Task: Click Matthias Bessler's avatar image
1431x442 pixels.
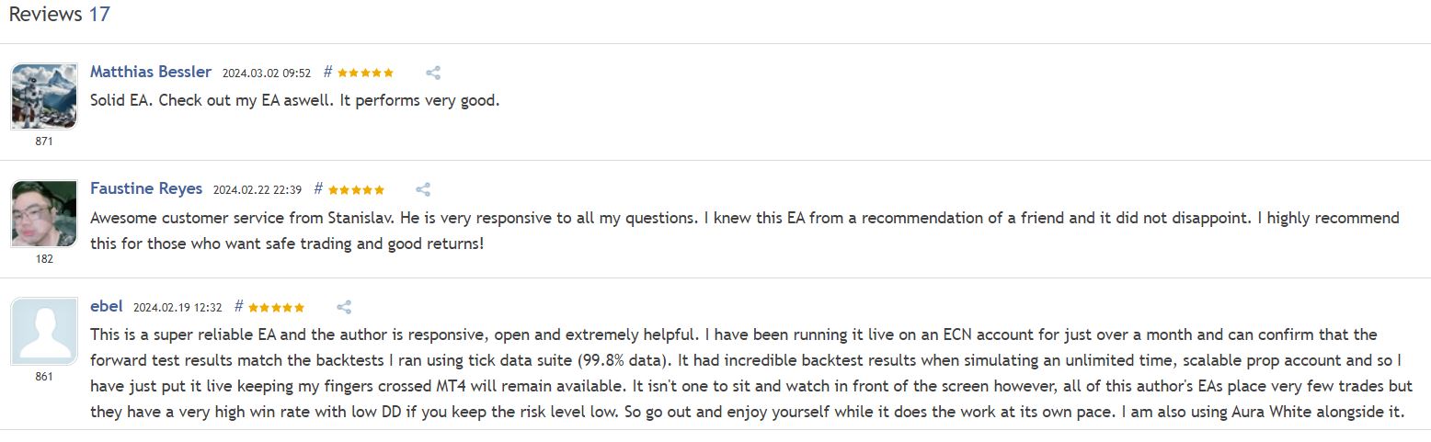Action: tap(44, 96)
